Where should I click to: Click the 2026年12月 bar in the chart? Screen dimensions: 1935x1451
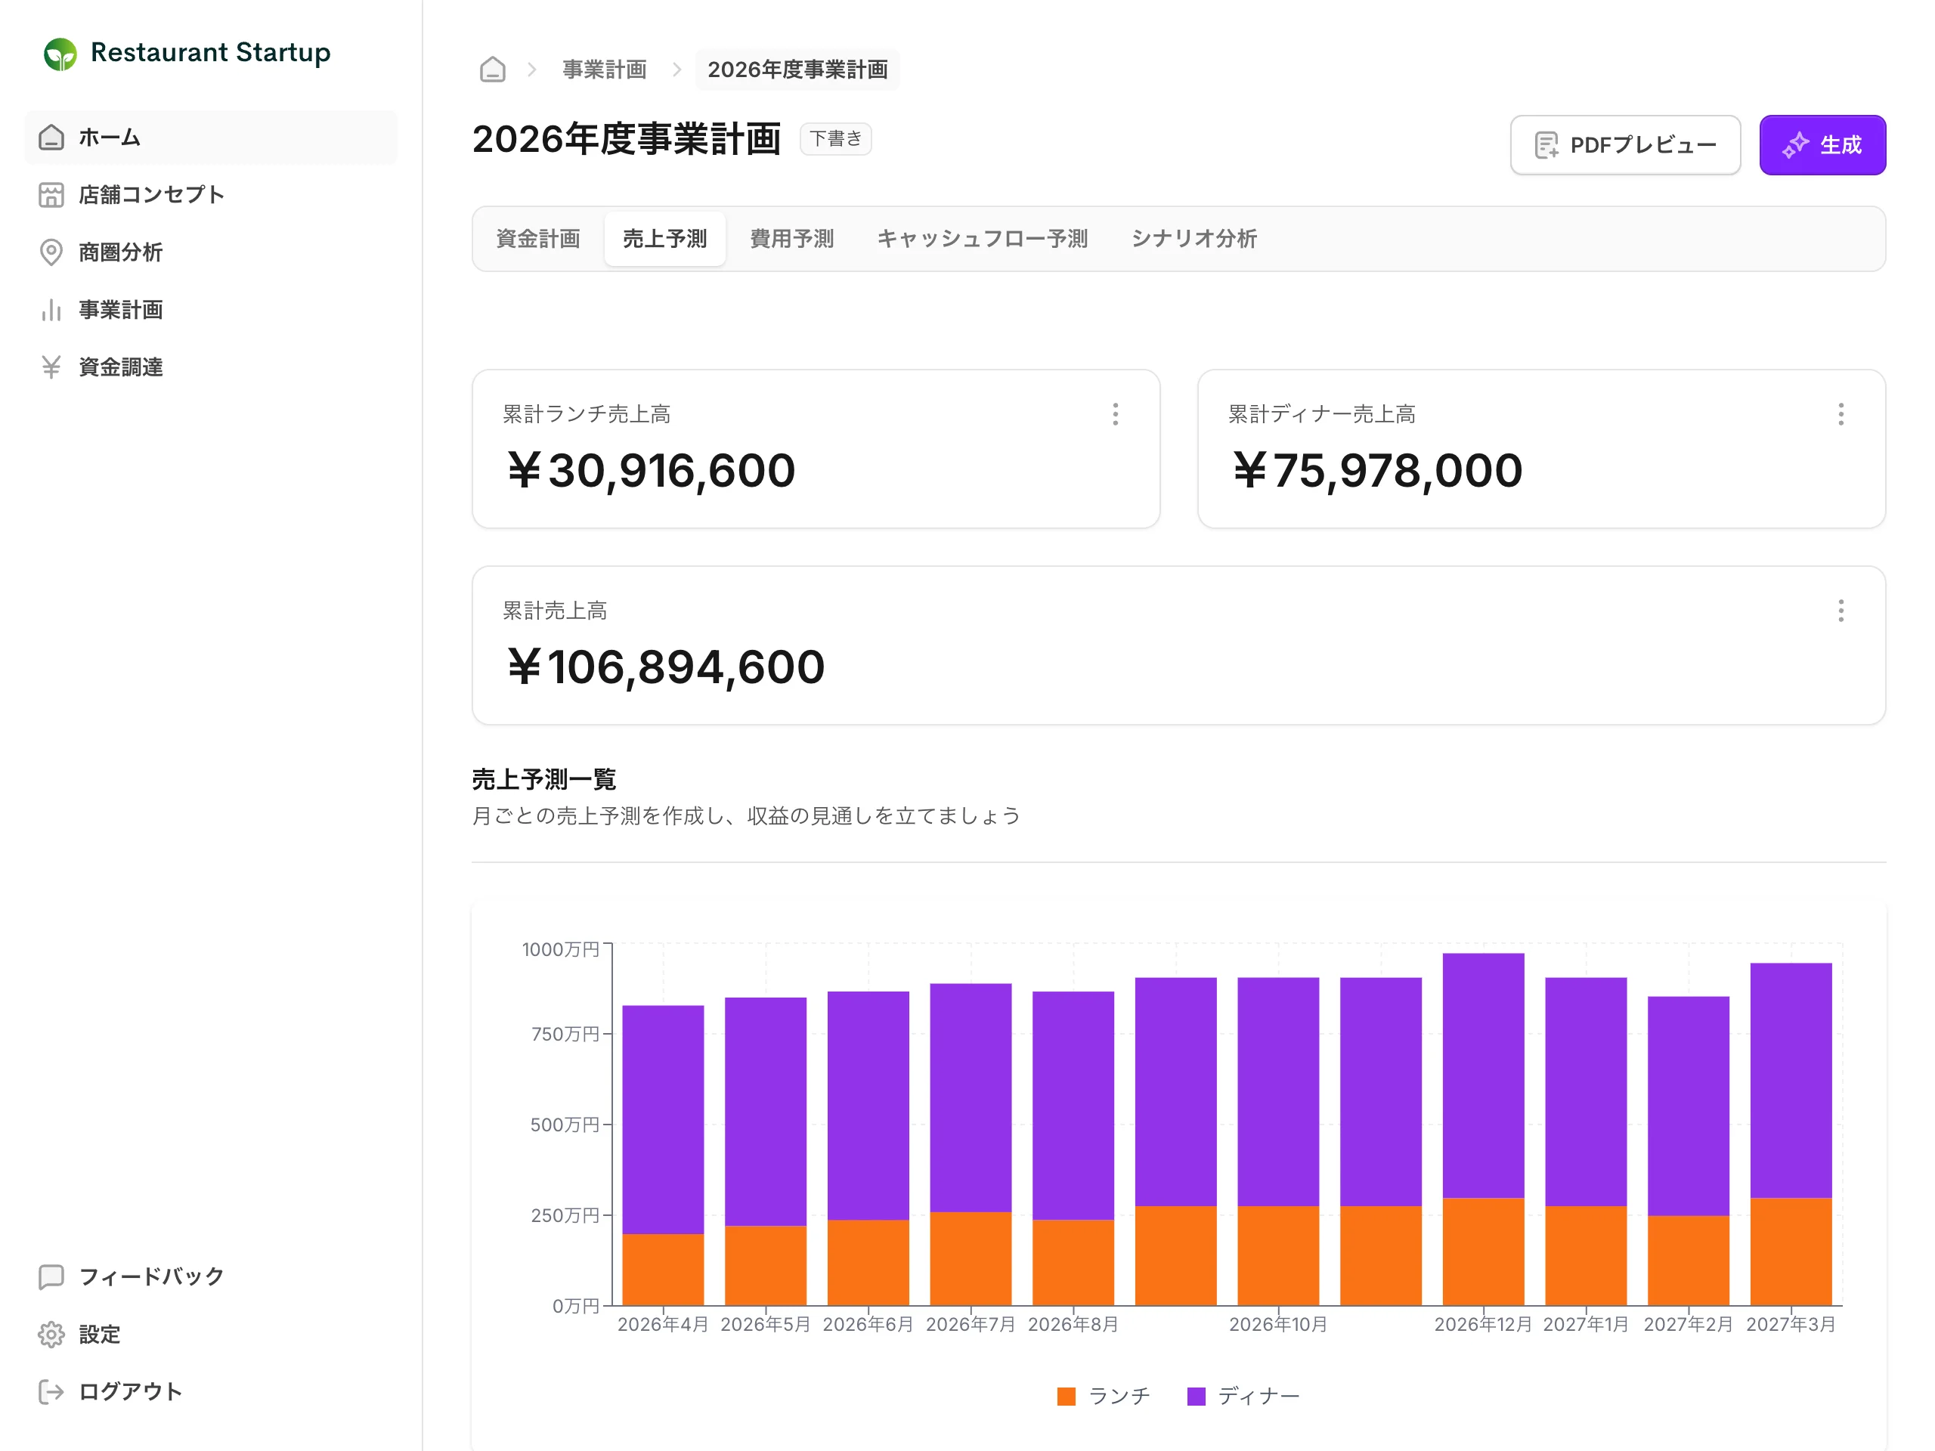(1484, 1129)
